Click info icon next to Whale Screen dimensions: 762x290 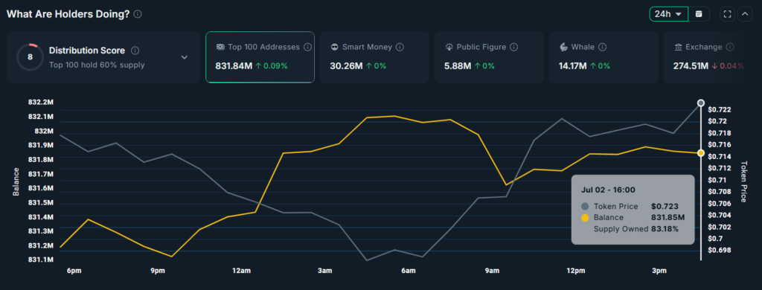[602, 47]
